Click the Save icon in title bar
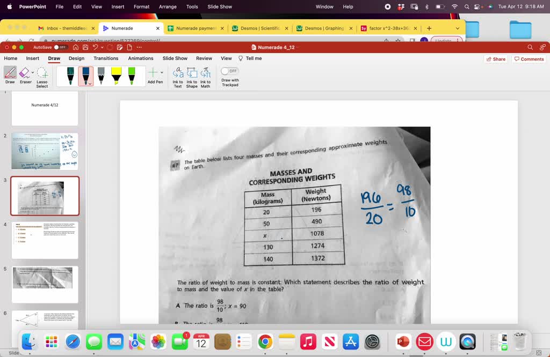This screenshot has height=357, width=550. pos(85,47)
